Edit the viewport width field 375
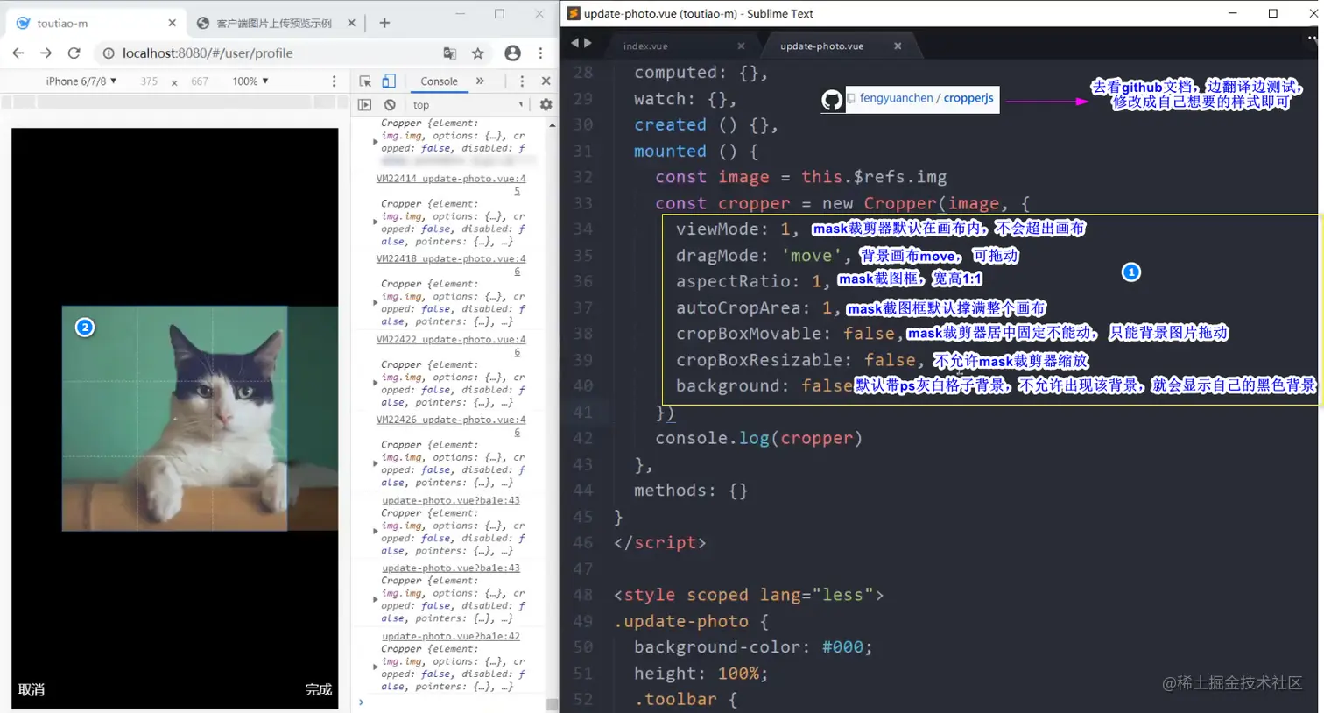This screenshot has height=713, width=1324. coord(149,81)
